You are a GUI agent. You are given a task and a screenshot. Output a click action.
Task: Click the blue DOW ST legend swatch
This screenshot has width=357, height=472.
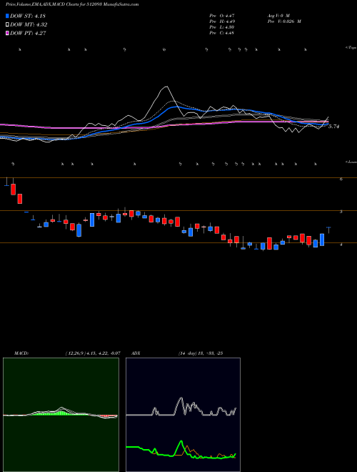pyautogui.click(x=8, y=16)
